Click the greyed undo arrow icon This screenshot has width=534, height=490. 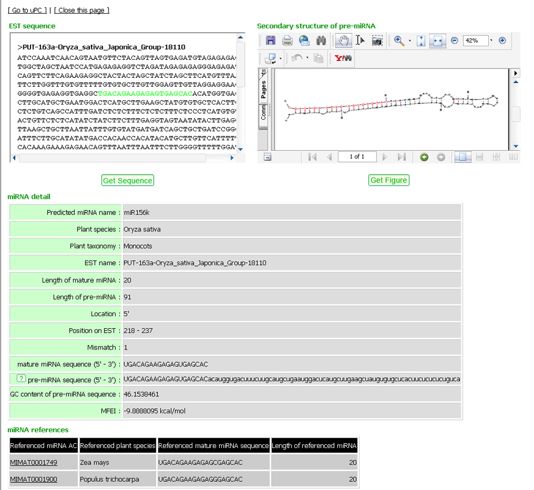tap(296, 58)
